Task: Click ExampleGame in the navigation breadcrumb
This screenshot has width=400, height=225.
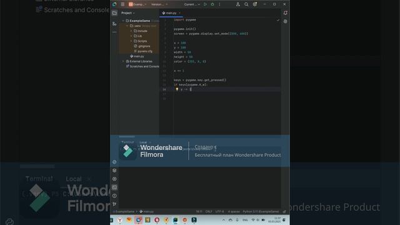Action: 124,212
